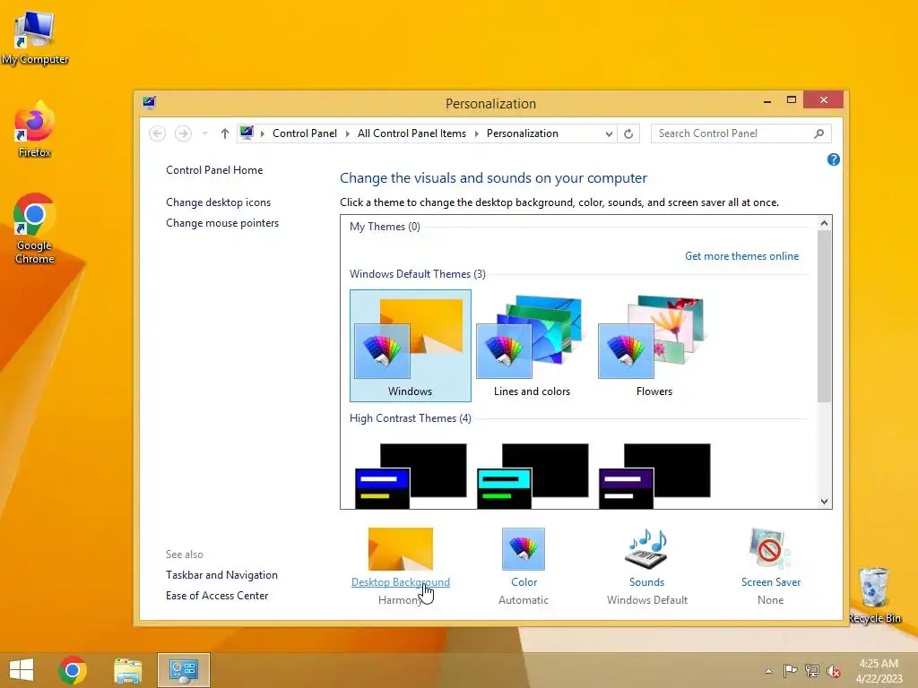The height and width of the screenshot is (688, 918).
Task: Select the Firefox desktop shortcut
Action: point(35,130)
